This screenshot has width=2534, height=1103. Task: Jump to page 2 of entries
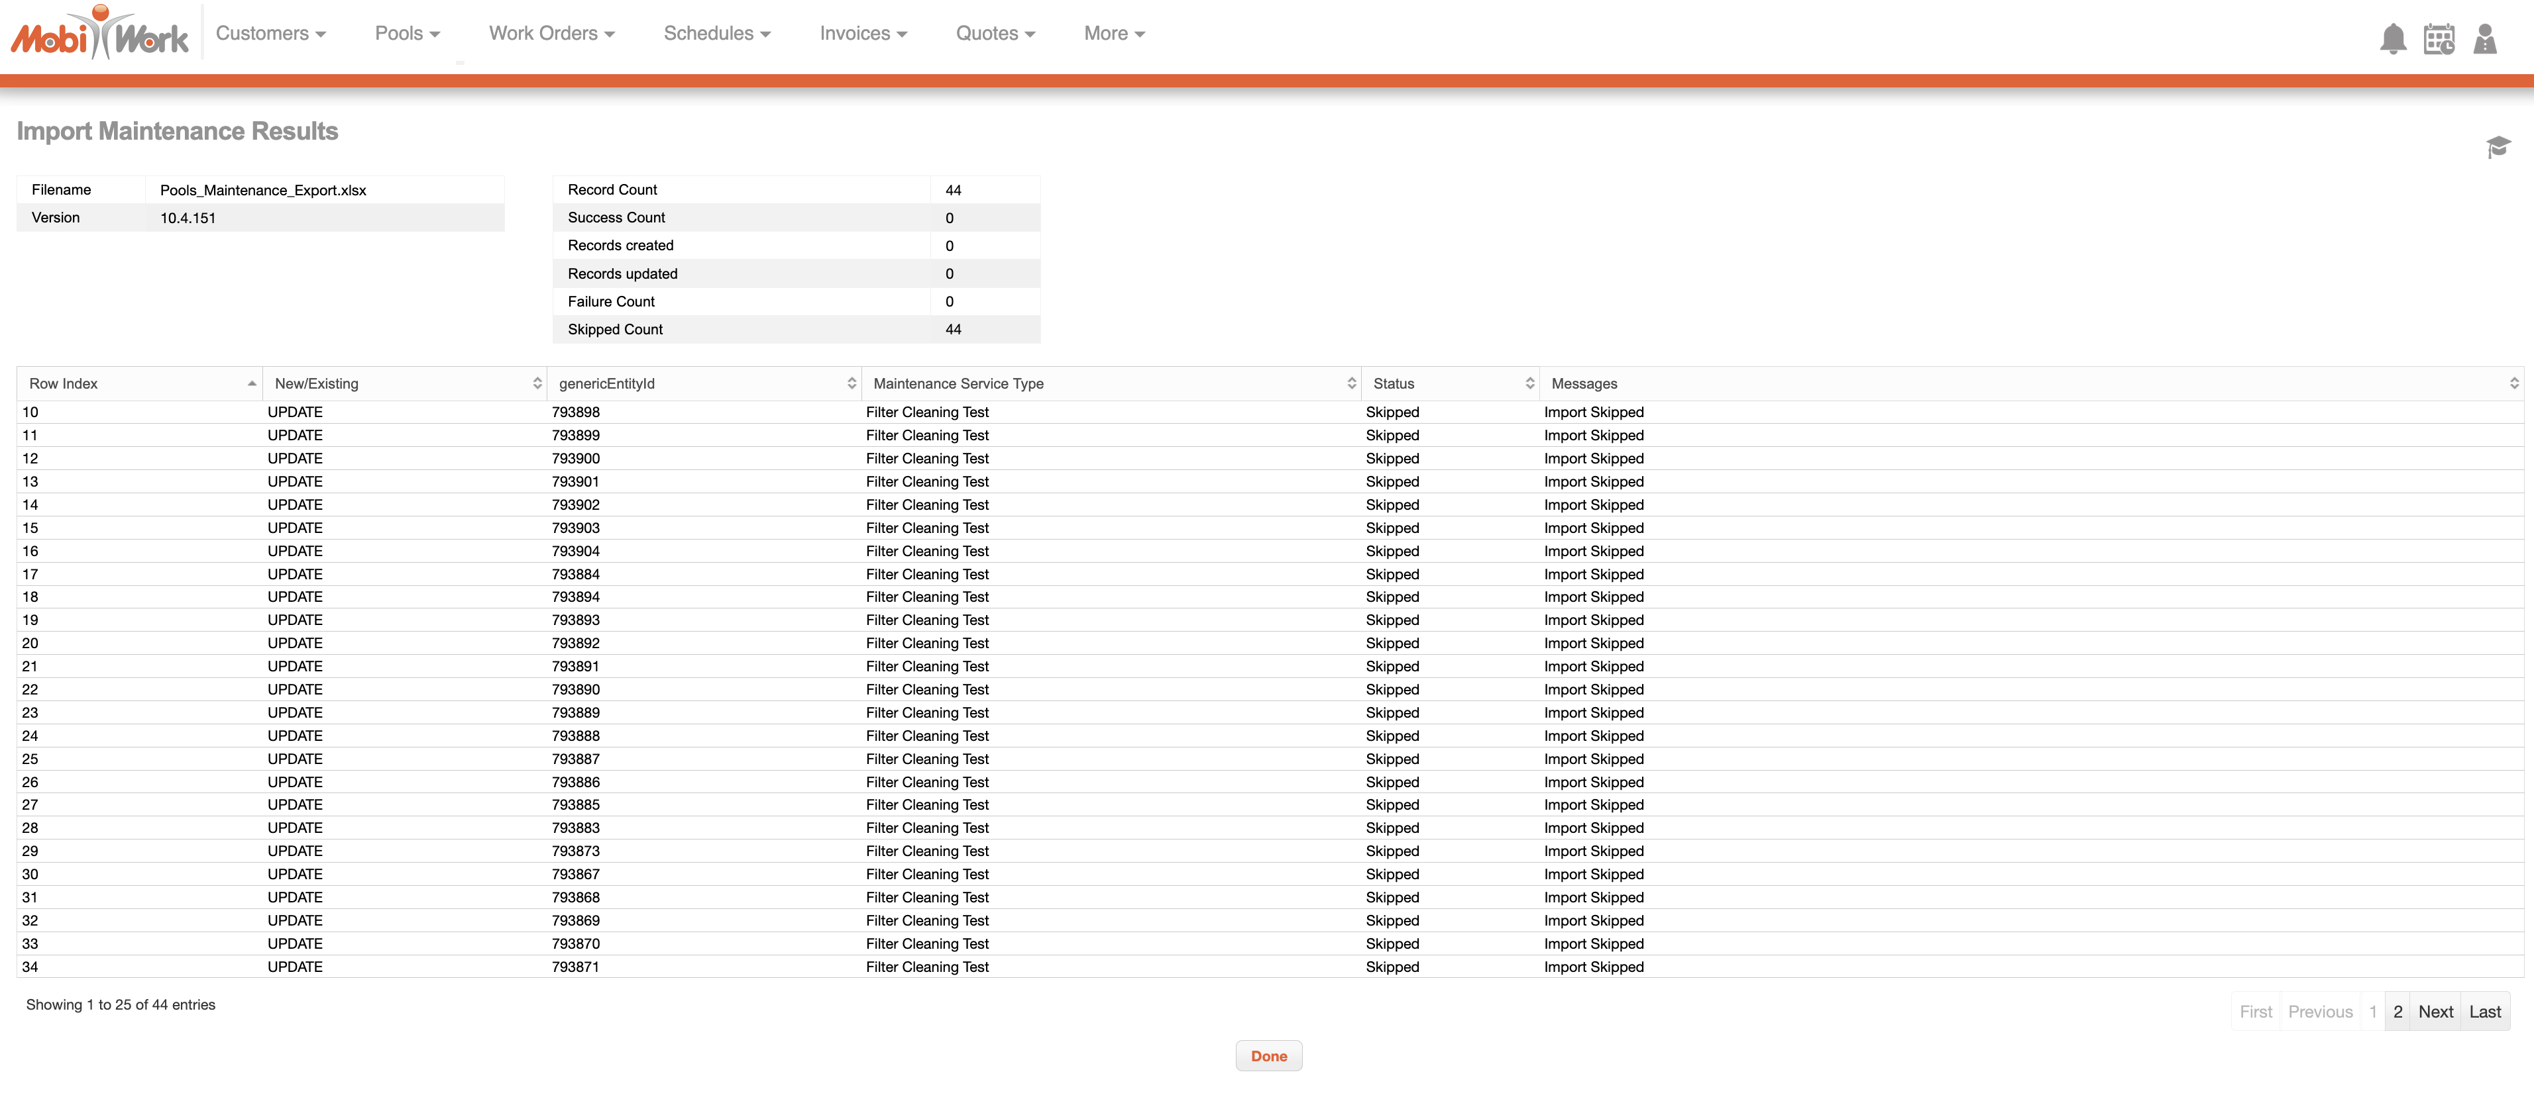click(x=2397, y=1012)
